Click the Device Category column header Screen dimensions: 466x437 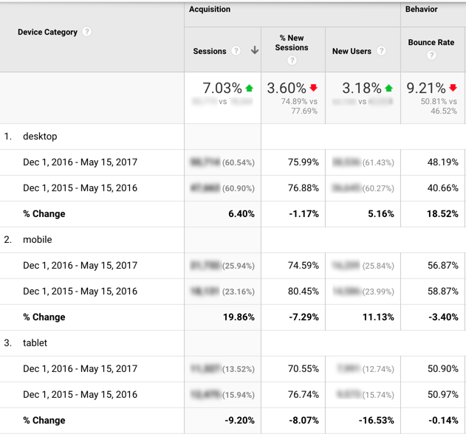[47, 32]
